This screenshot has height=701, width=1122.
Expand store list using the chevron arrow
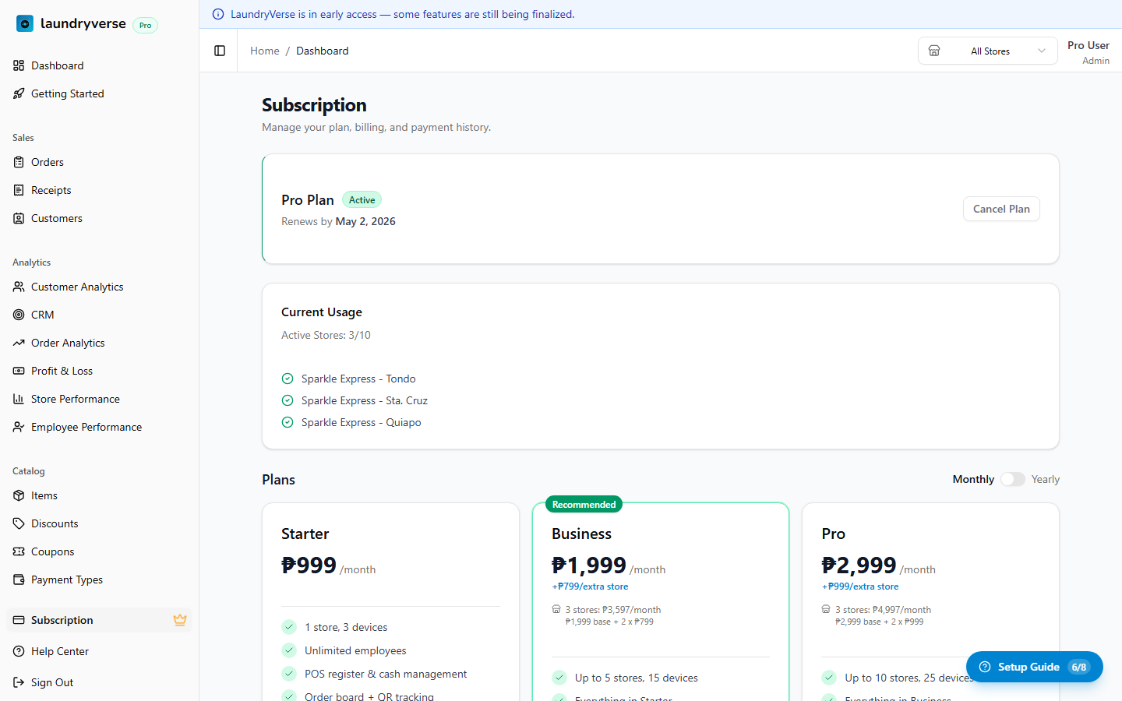click(1042, 51)
